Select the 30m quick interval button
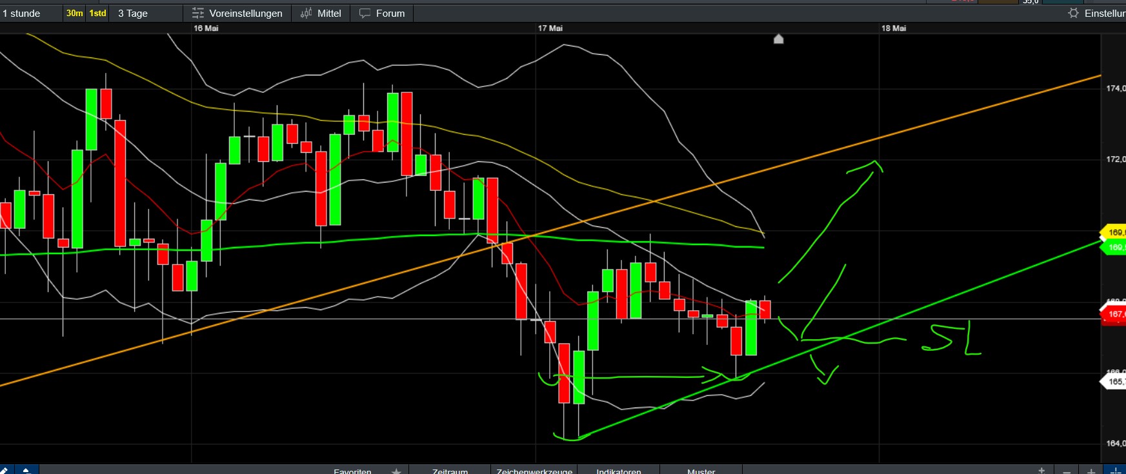 [x=75, y=14]
